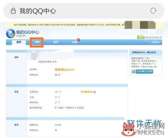Open the QQ群 tab
168x138 pixels.
[x=74, y=42]
